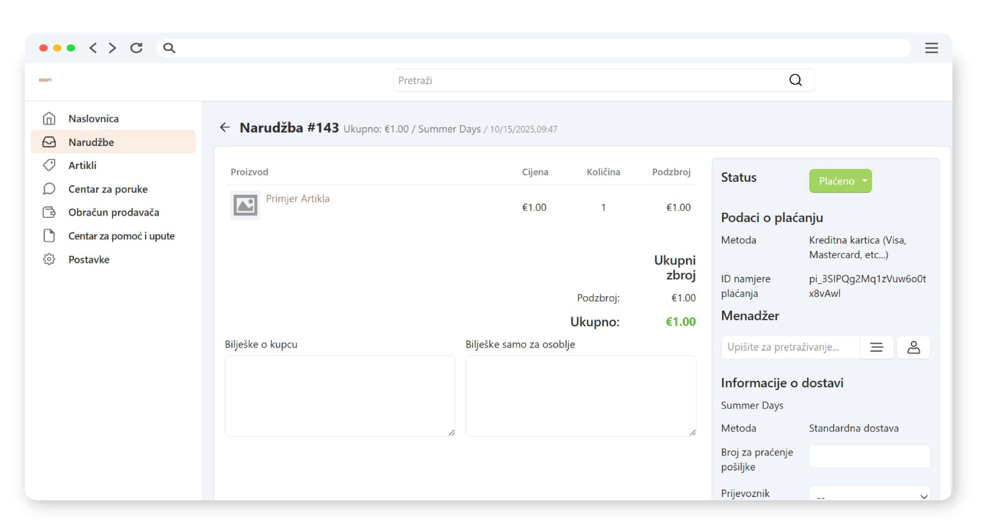Click the product placeholder thumbnail
The width and height of the screenshot is (982, 532).
(245, 205)
